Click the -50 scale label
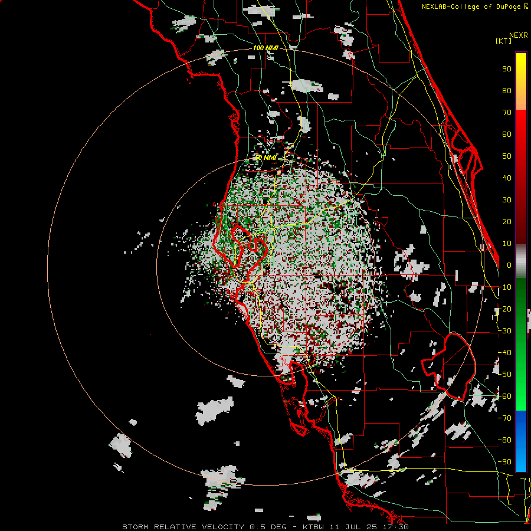The height and width of the screenshot is (531, 531). [x=504, y=374]
